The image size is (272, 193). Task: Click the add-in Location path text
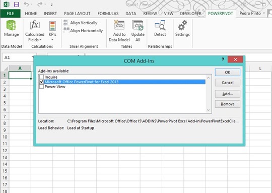tap(153, 121)
